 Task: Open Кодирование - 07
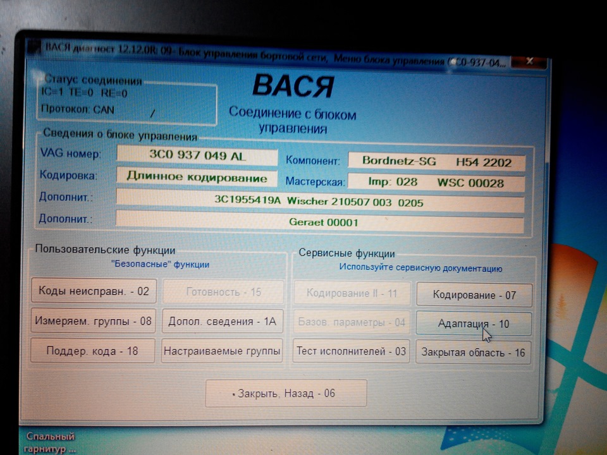point(474,295)
